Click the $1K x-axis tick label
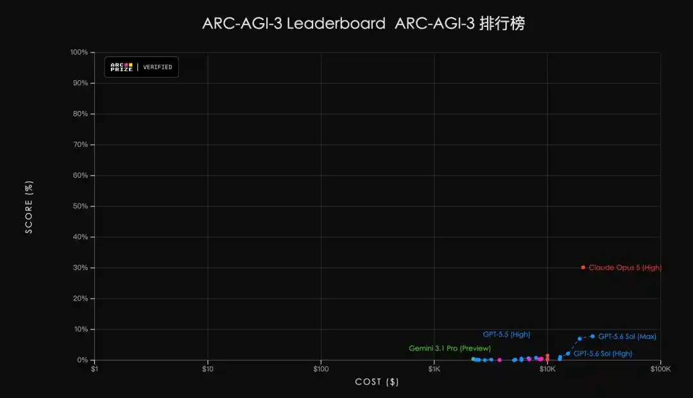 pyautogui.click(x=434, y=369)
